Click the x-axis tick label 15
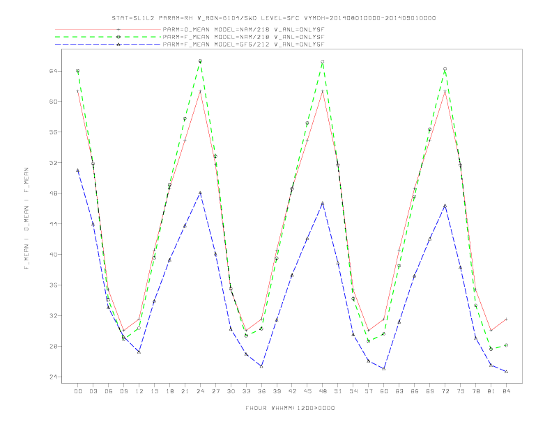This screenshot has width=552, height=426. tap(154, 391)
